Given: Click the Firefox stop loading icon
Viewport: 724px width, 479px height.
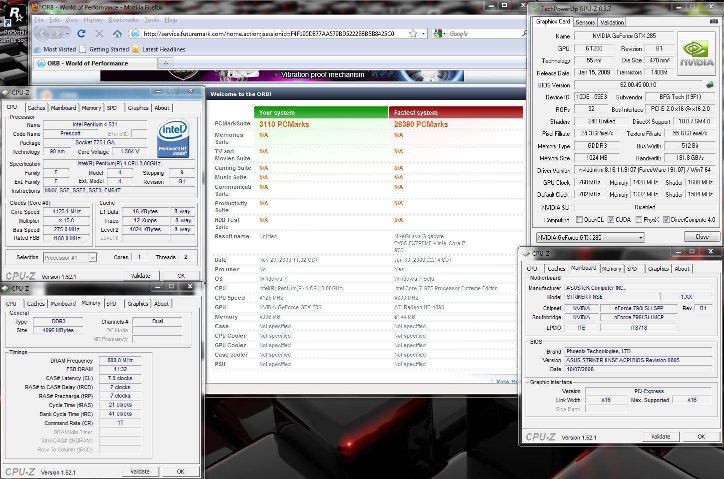Looking at the screenshot, I should tap(99, 33).
